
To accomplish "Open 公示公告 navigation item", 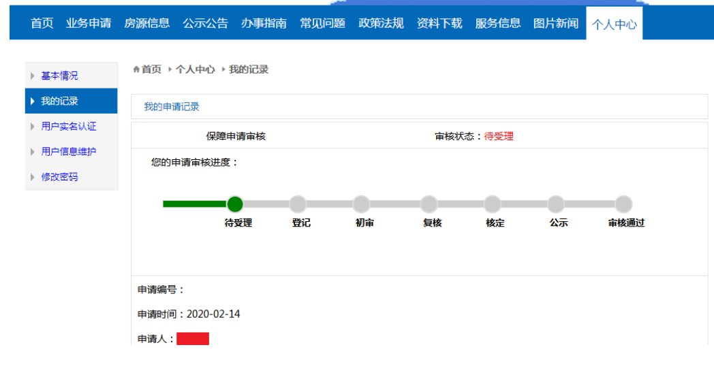I will [205, 24].
